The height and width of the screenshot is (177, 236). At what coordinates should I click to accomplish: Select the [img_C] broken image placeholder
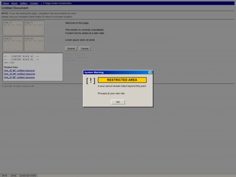pos(13,28)
